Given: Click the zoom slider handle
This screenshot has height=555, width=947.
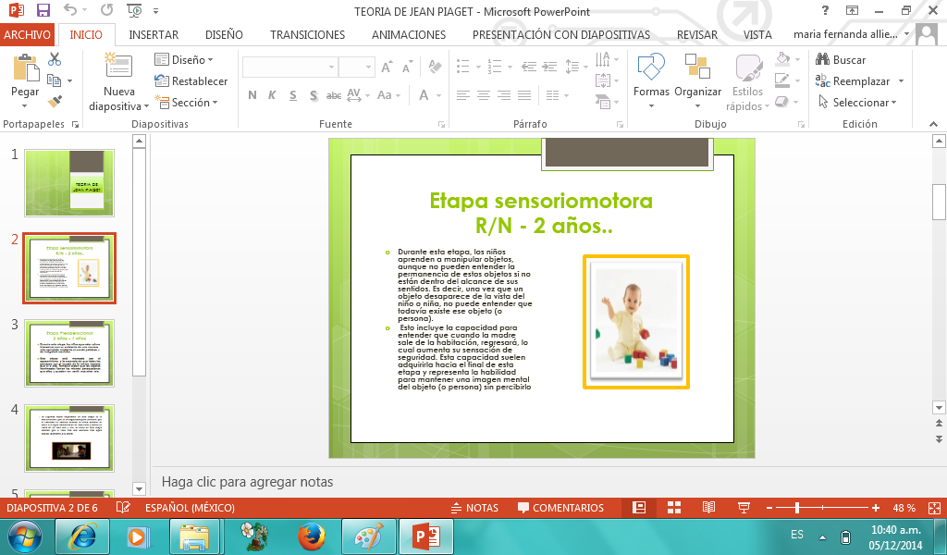Looking at the screenshot, I should pos(797,508).
